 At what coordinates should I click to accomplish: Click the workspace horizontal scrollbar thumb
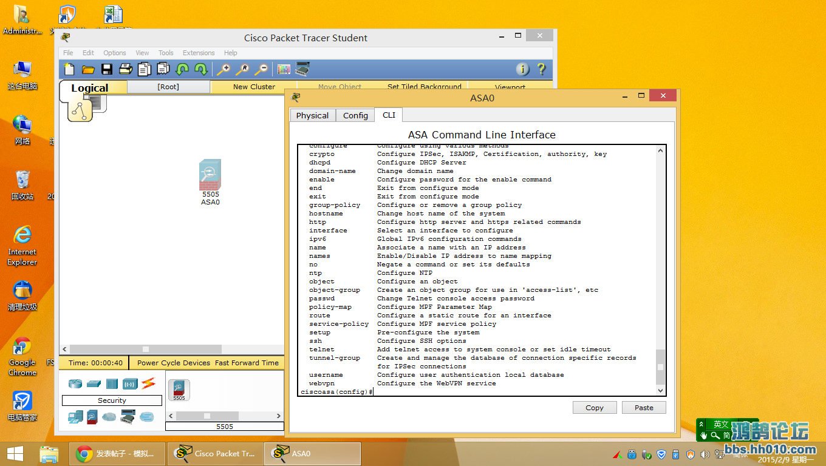click(146, 349)
